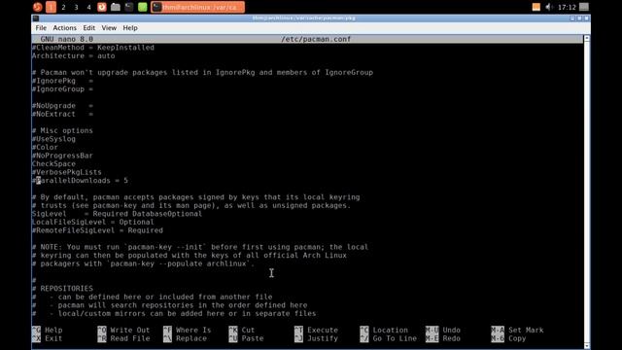Click the '#NoUpgrade =' line

point(62,106)
